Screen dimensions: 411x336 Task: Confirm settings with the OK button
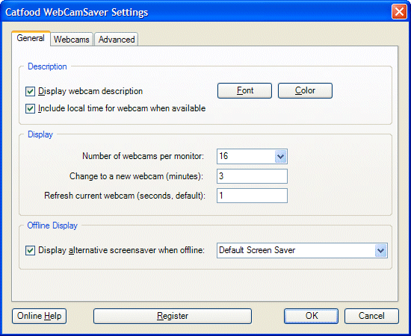[311, 316]
